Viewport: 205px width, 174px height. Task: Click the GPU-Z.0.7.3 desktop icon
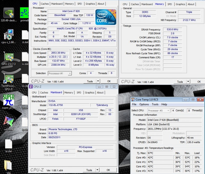coord(8,57)
